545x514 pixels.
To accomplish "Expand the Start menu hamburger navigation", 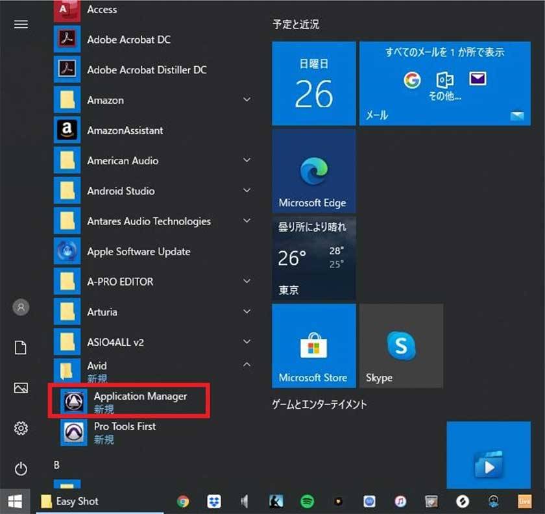I will tap(21, 24).
